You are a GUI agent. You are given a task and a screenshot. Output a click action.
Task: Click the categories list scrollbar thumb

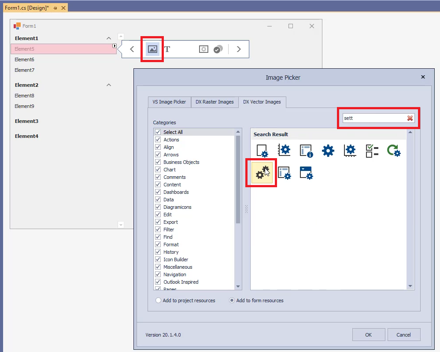[x=238, y=179]
